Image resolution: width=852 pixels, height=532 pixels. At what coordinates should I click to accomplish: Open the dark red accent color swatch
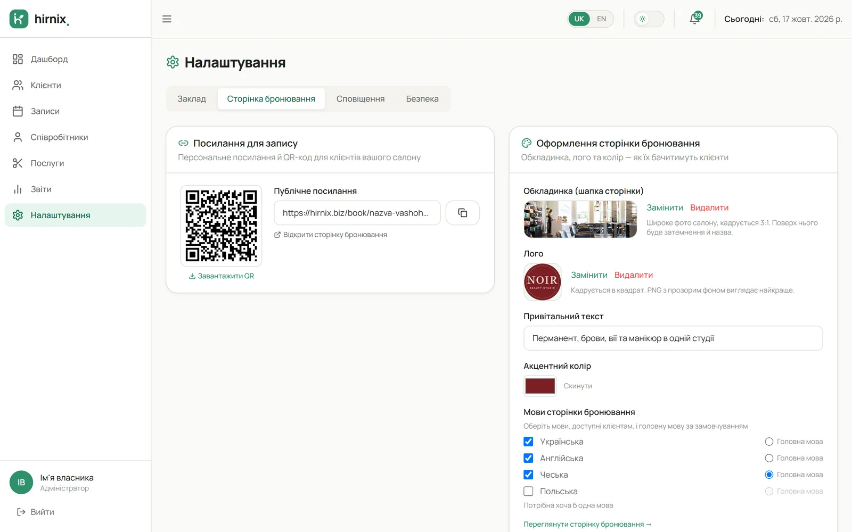coord(540,386)
